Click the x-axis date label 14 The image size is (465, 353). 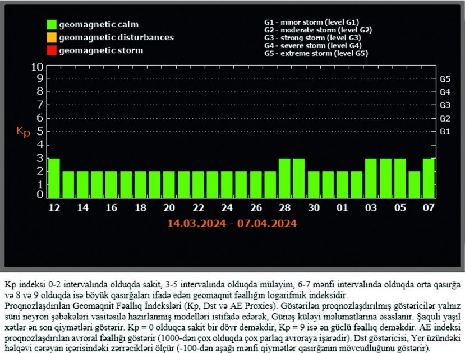tap(83, 207)
